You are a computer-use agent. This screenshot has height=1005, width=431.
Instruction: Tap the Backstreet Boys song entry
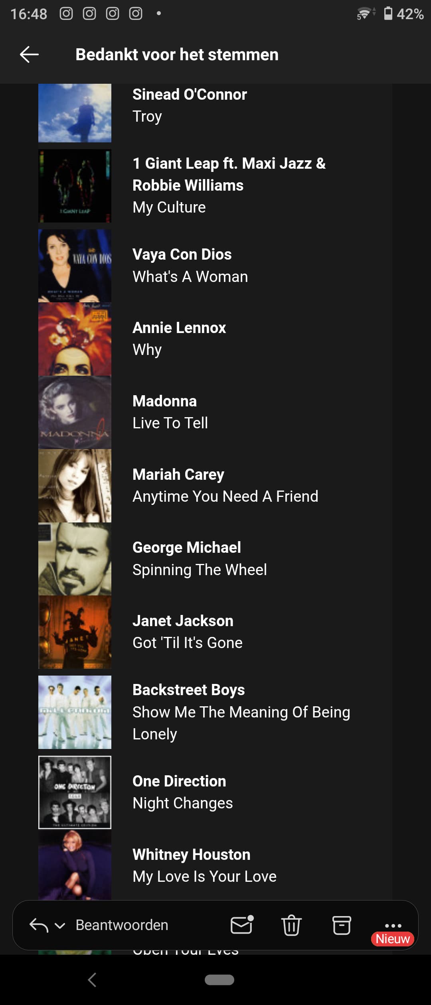(x=241, y=712)
